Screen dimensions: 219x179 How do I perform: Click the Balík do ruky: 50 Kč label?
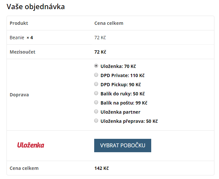[123, 94]
